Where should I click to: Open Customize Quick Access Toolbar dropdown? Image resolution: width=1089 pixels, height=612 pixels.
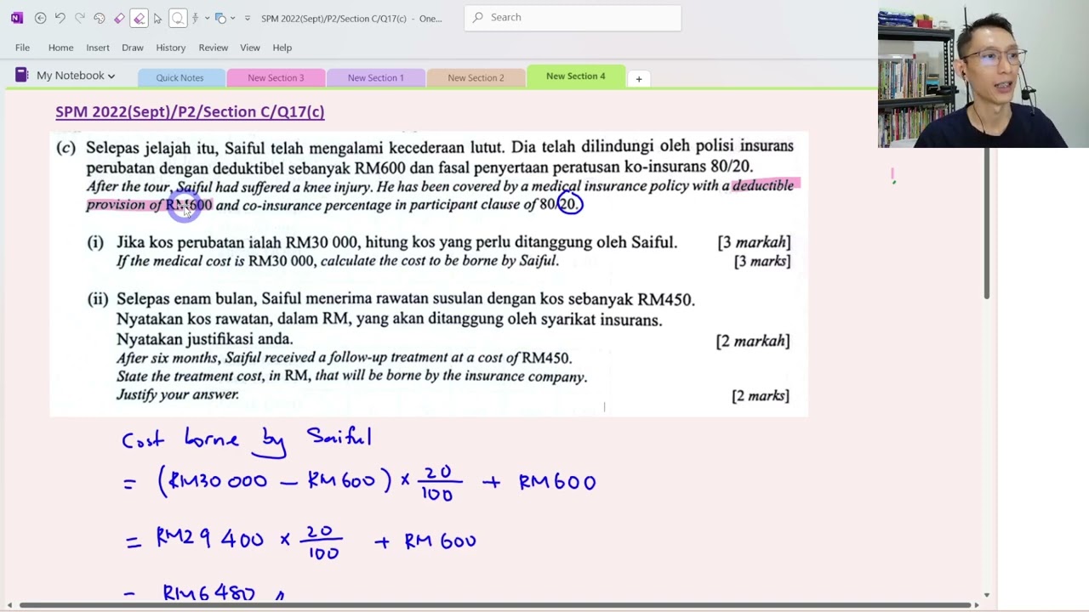coord(248,18)
